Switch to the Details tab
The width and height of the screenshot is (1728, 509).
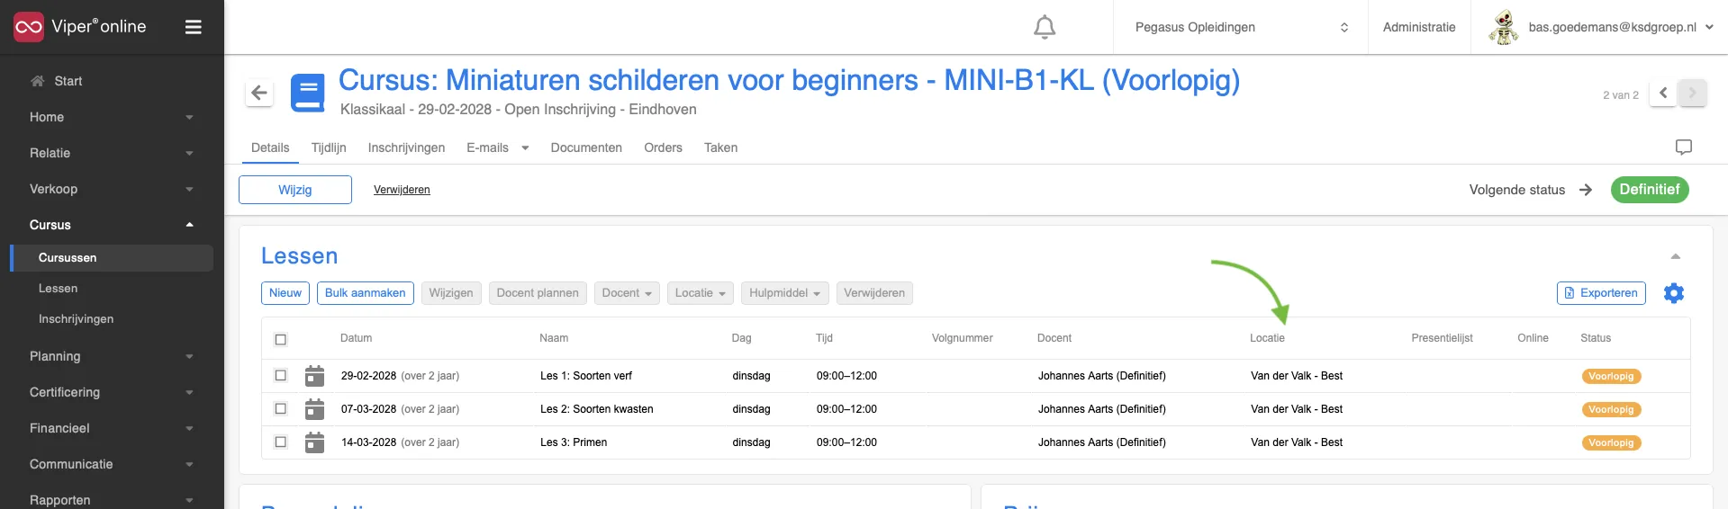270,147
